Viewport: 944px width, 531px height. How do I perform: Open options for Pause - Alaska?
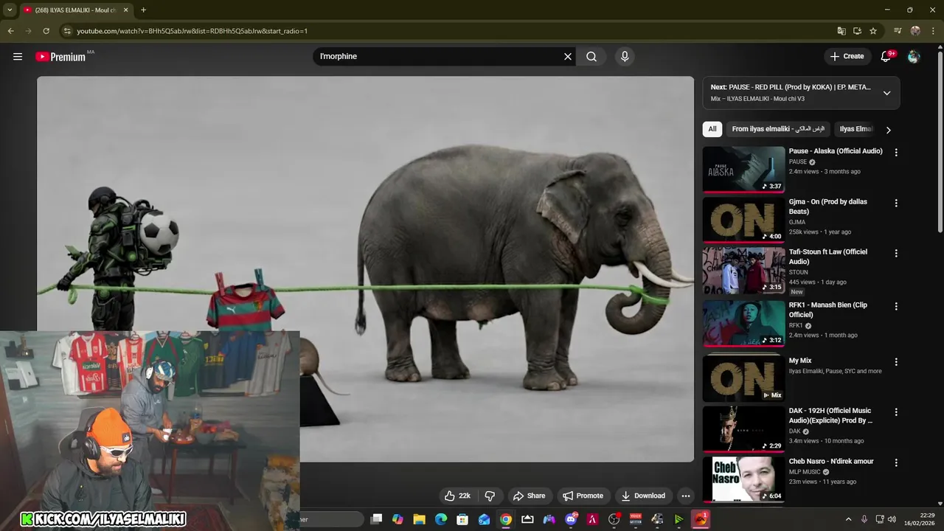(x=896, y=153)
